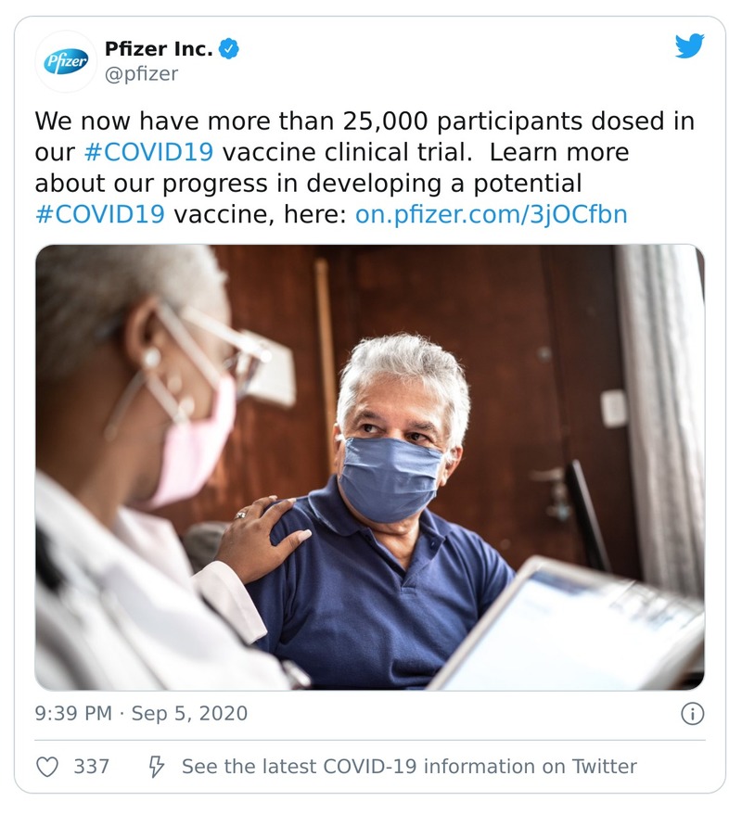Click the "Sep 5, 2020" date text
742x814 pixels.
coord(189,713)
